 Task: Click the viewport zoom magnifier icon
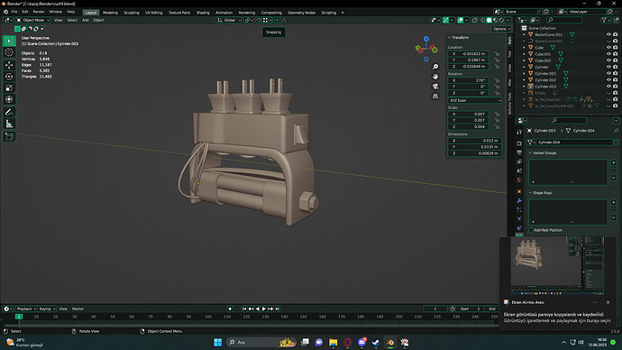[435, 67]
